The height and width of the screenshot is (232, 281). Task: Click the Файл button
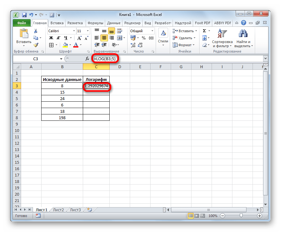tap(22, 23)
